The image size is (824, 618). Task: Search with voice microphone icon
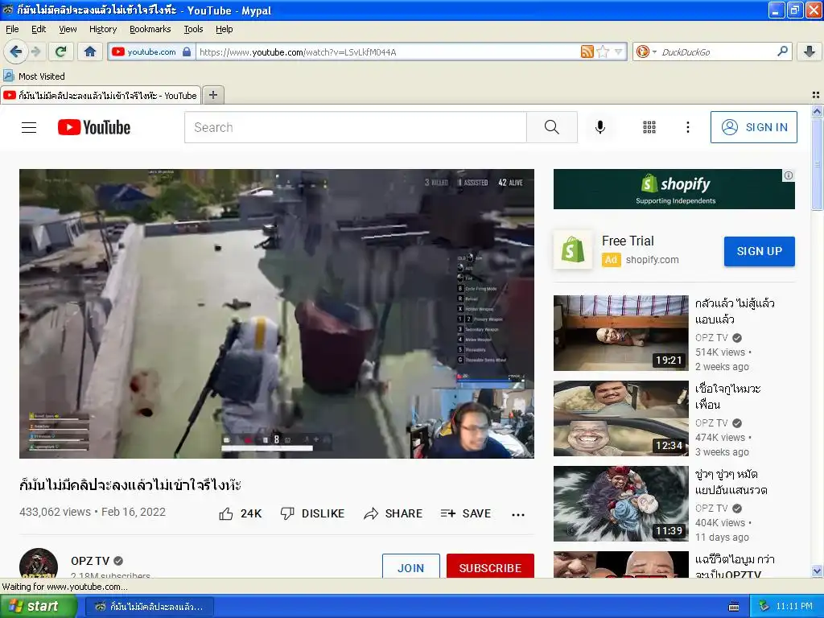pos(600,127)
